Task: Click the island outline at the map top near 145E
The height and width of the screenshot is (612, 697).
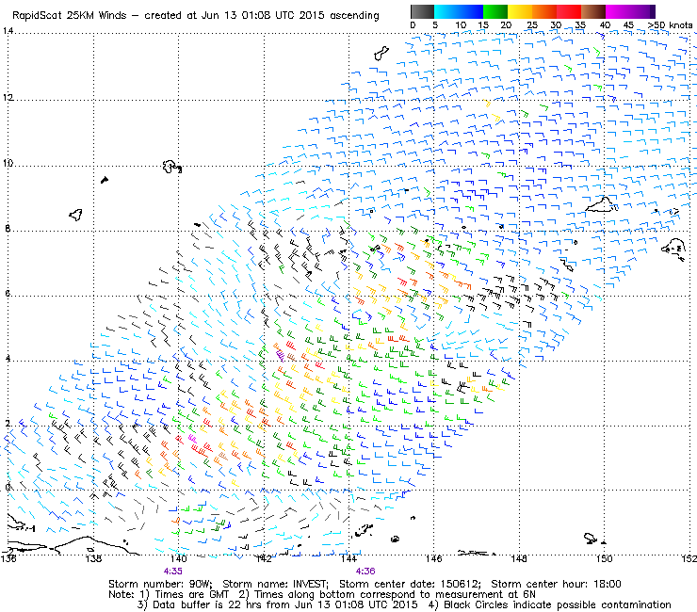Action: pos(381,53)
